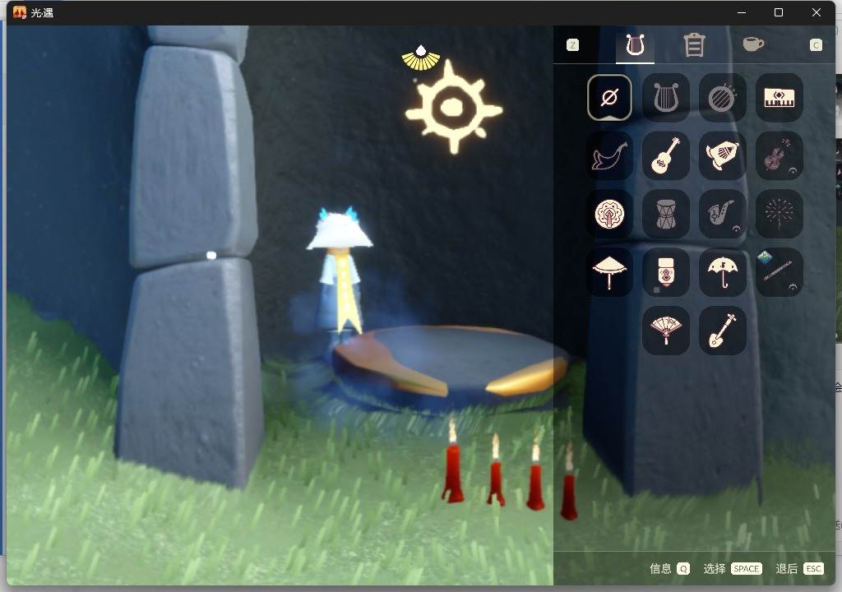The width and height of the screenshot is (842, 592).
Task: Choose the conical hat umbrella item
Action: point(609,272)
